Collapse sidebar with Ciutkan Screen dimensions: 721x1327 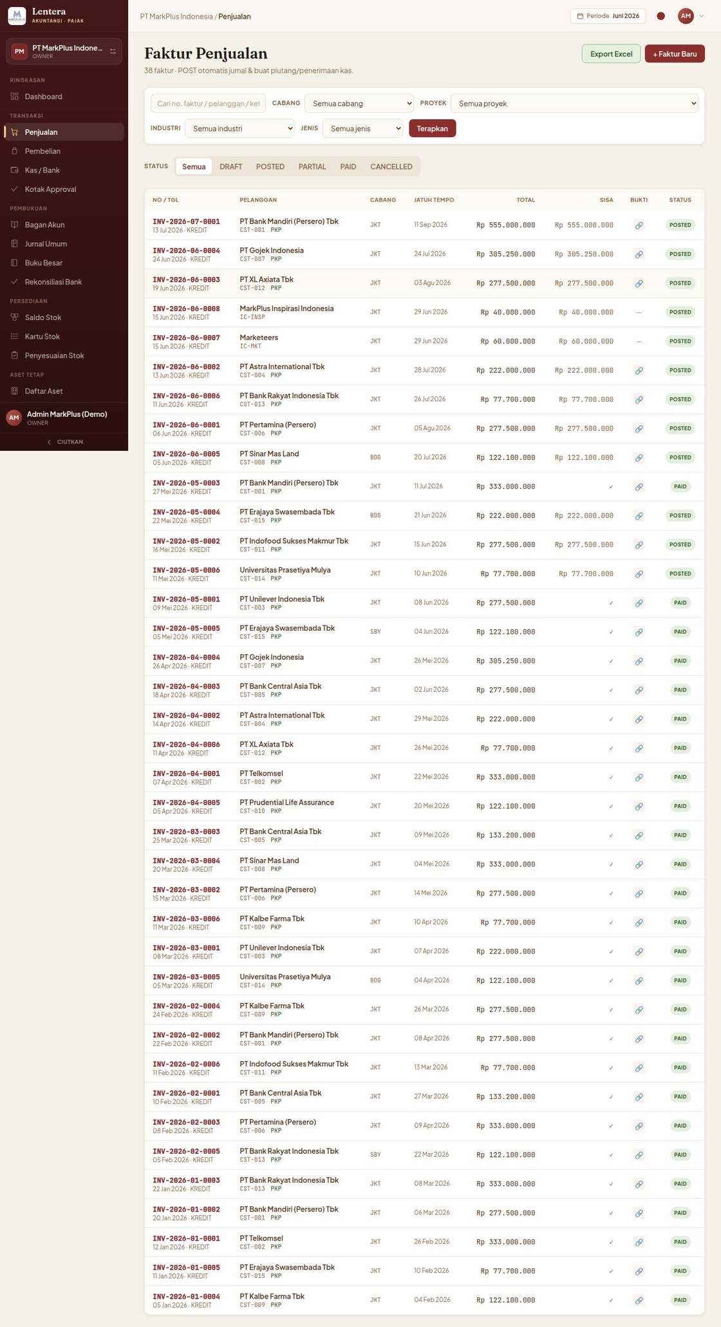pyautogui.click(x=64, y=442)
